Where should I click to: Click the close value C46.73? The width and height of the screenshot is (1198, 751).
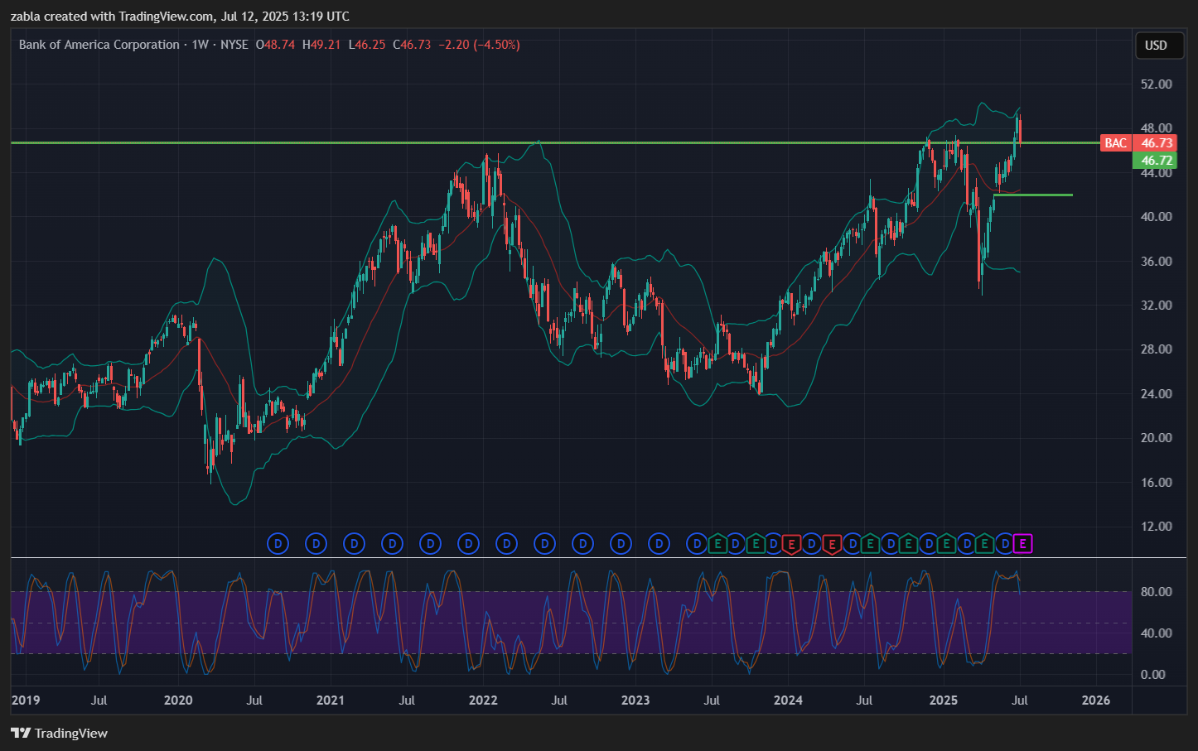pyautogui.click(x=412, y=45)
